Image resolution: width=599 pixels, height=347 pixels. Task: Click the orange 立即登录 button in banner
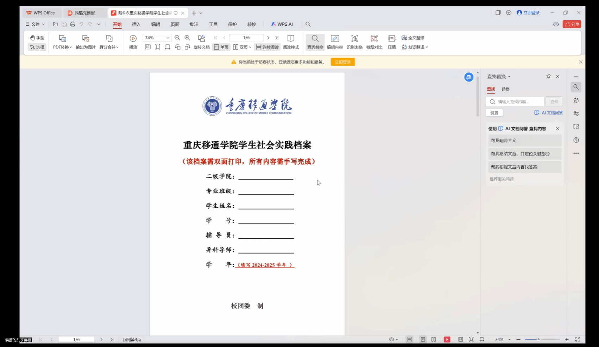coord(342,62)
